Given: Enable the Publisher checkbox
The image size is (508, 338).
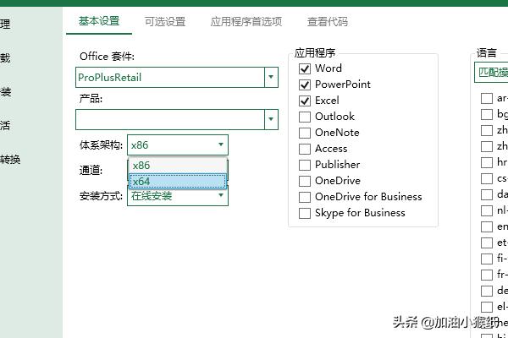Looking at the screenshot, I should coord(305,165).
